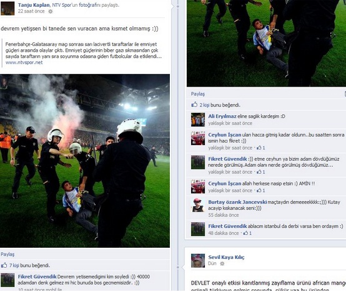Screen dimensions: 346x292
Task: Open Burtay özarık Jancevski's avatar
Action: click(x=198, y=205)
